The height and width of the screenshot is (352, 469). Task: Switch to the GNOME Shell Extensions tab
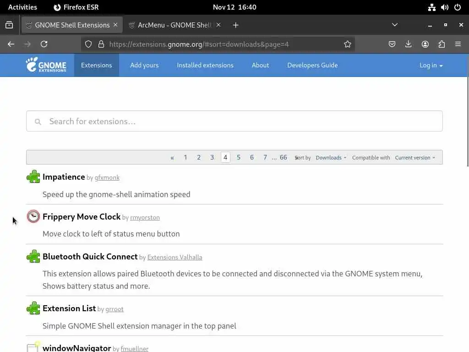[x=72, y=25]
